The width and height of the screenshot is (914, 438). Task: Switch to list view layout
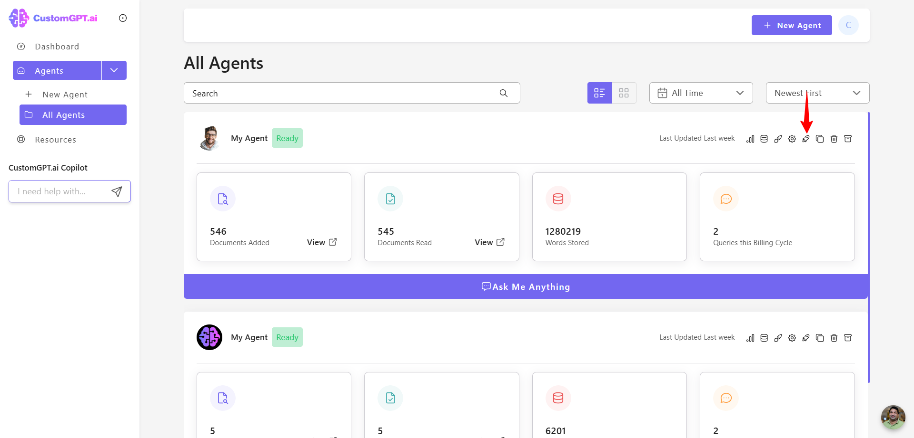click(599, 93)
